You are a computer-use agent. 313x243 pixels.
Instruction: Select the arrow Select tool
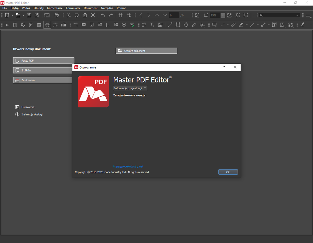7,25
